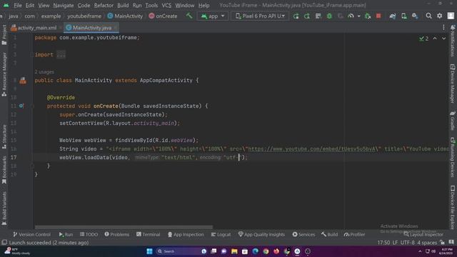Stop the running app with red square
Viewport: 457px width, 257px height.
click(x=378, y=16)
